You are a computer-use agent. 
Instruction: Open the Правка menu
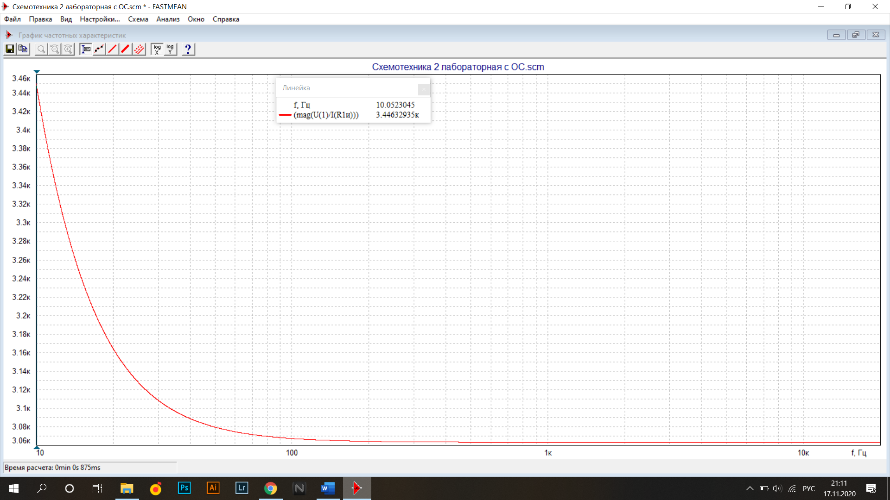[x=40, y=19]
